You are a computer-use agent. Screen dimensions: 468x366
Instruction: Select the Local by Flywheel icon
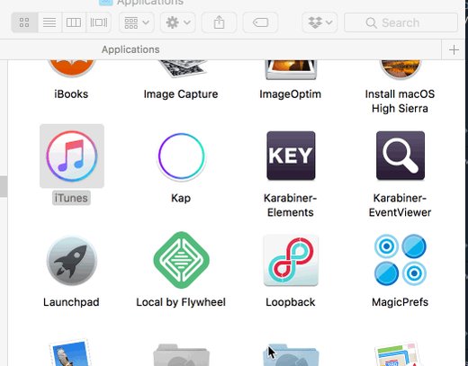coord(181,260)
